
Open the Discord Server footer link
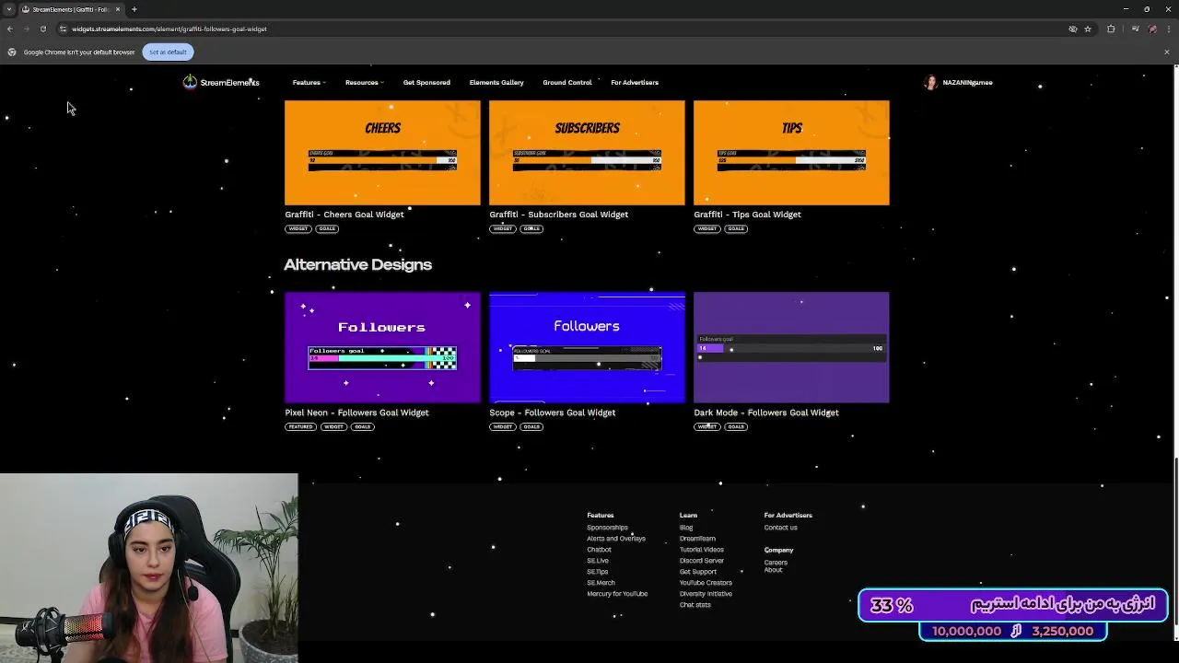[x=702, y=561]
